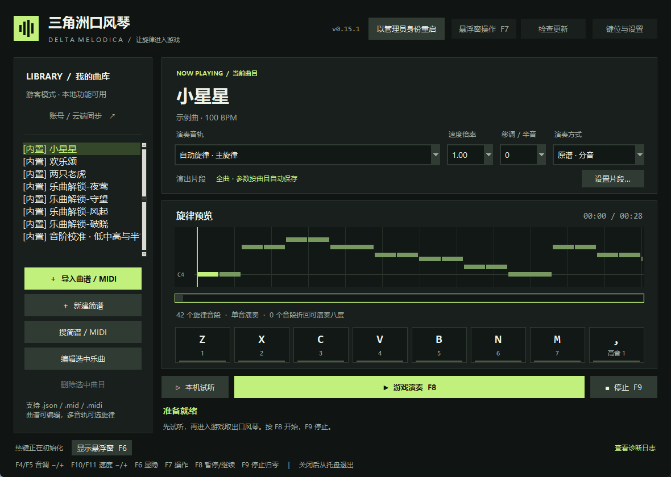The width and height of the screenshot is (671, 477).
Task: Select song 乐曲解锁-风起
Action: coord(81,211)
